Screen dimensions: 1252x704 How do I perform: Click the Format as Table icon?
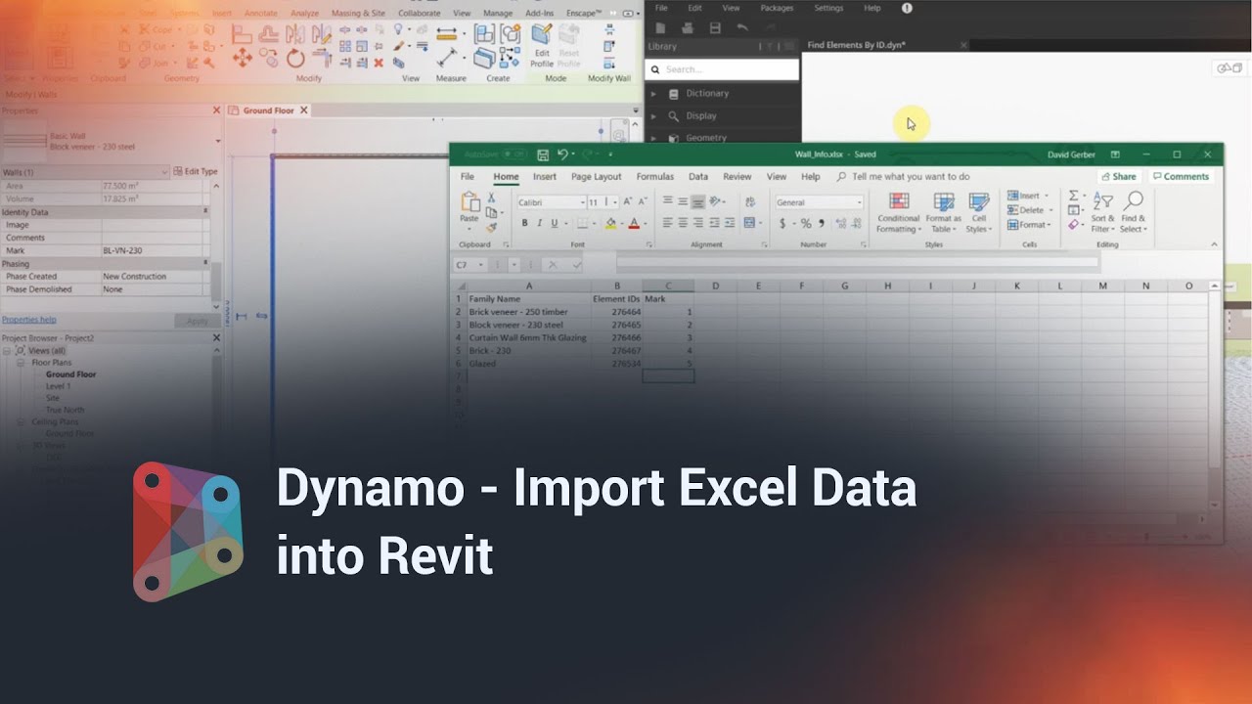944,202
